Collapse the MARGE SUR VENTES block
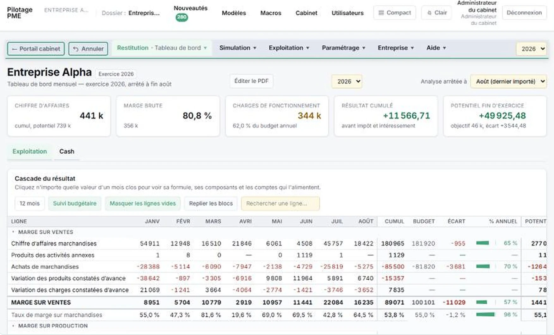 pos(13,232)
